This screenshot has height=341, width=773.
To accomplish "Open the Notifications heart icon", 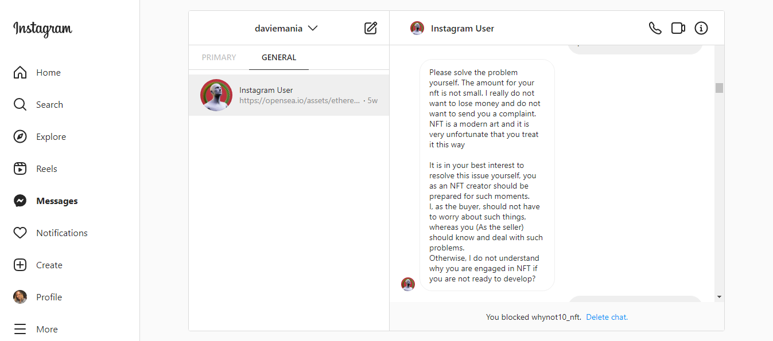I will 20,233.
